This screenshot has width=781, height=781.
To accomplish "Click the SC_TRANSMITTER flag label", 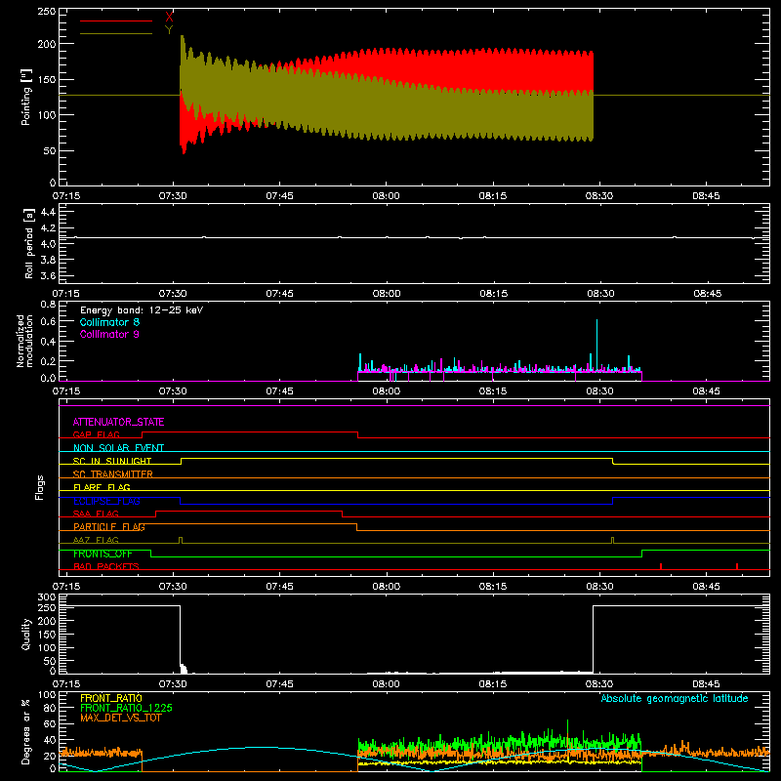I will click(113, 474).
